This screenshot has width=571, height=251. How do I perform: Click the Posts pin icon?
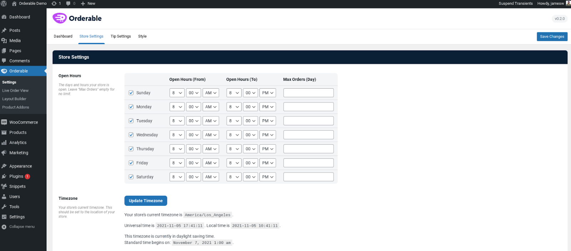(4, 31)
